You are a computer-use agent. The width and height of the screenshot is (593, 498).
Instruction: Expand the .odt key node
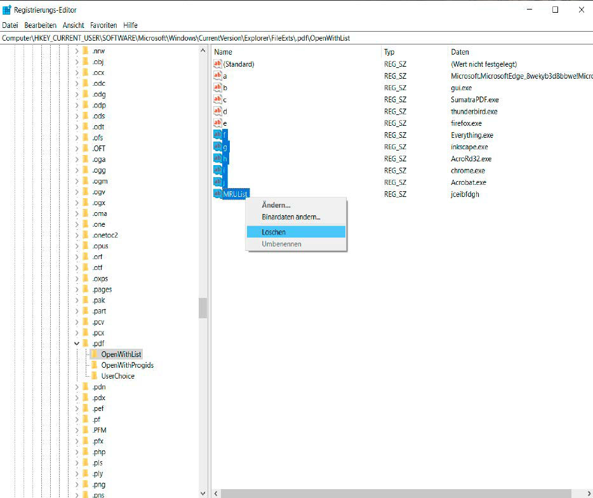pyautogui.click(x=77, y=127)
